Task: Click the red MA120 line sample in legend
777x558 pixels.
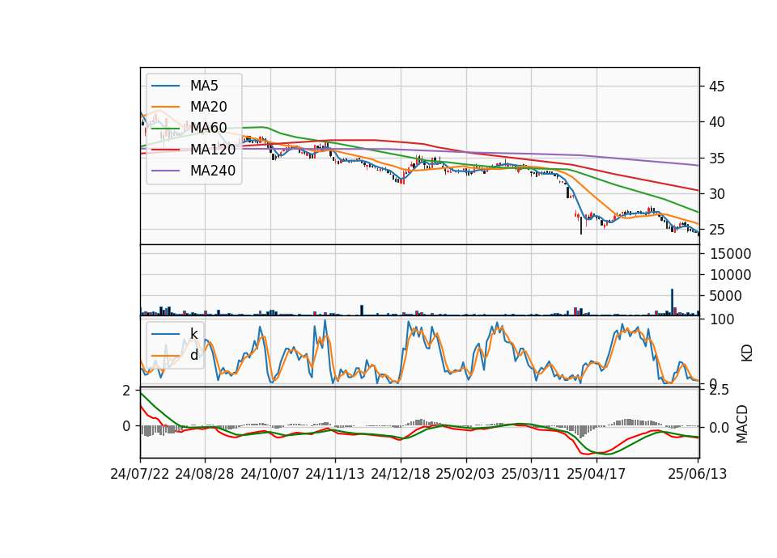Action: 165,150
